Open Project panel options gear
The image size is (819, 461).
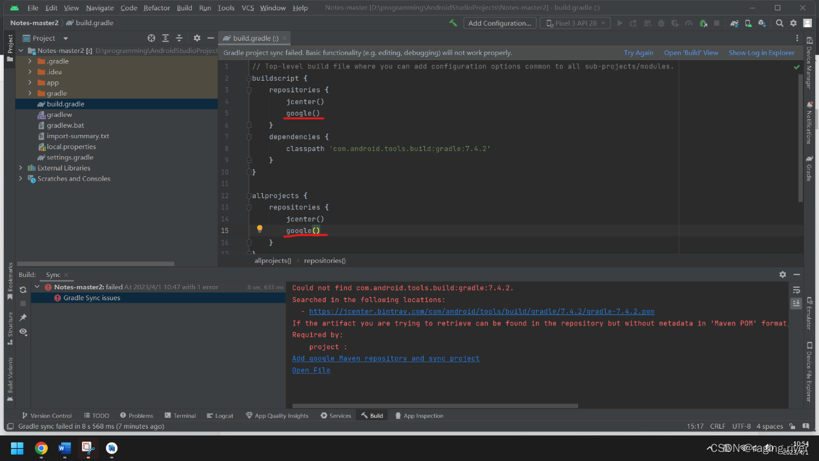(197, 38)
